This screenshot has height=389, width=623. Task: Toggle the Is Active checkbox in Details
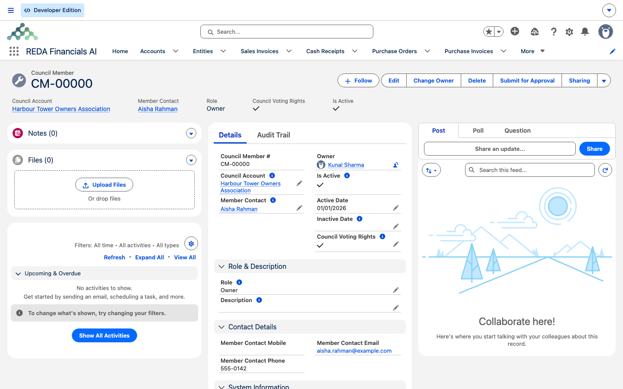tap(320, 185)
